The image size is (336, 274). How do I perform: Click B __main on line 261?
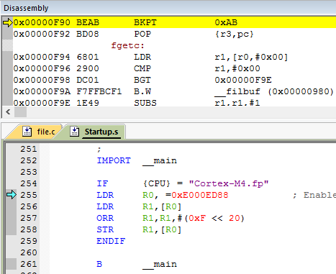pyautogui.click(x=137, y=264)
